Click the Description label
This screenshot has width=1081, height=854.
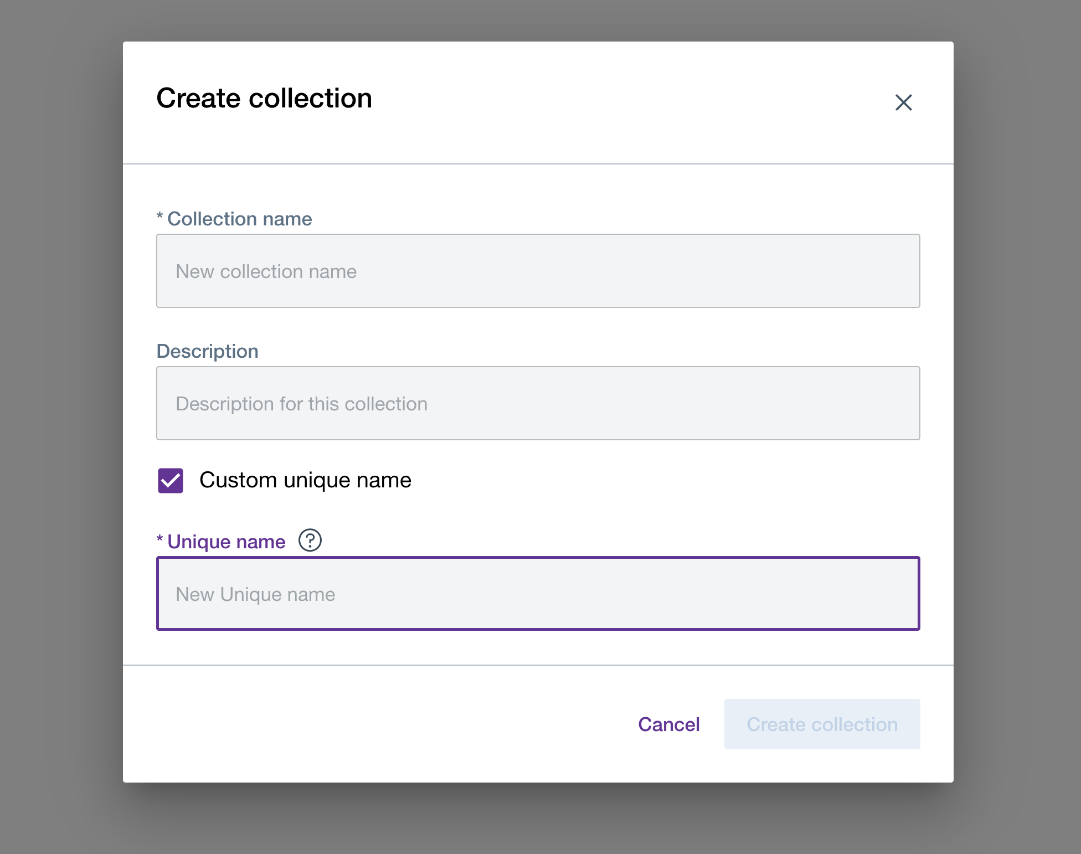pyautogui.click(x=207, y=351)
